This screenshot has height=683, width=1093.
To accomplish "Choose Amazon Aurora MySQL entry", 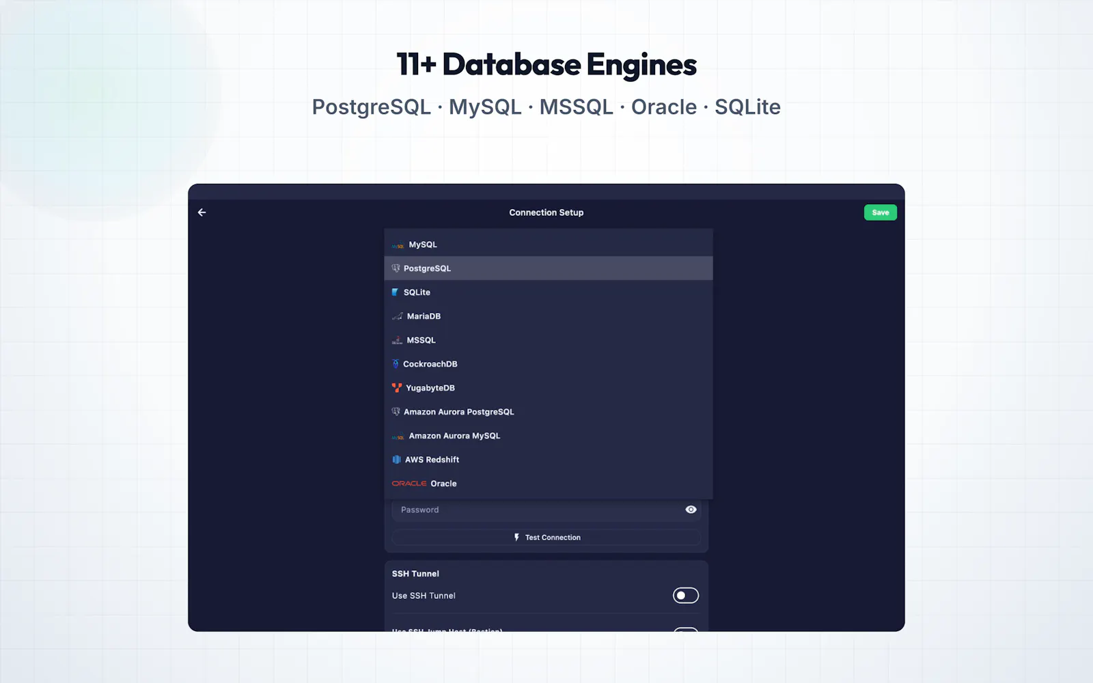I will 548,436.
